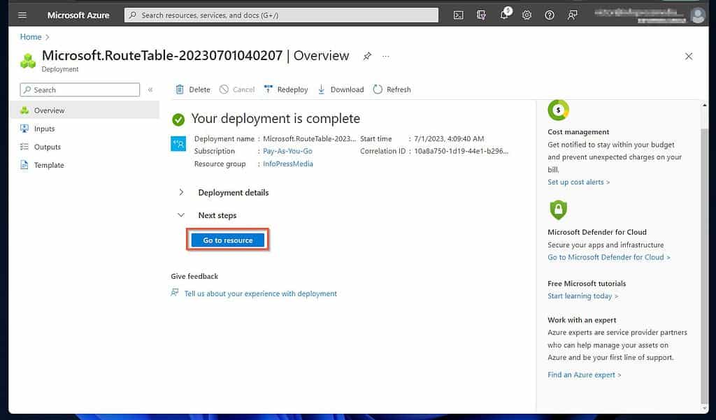Screen dimensions: 716x420
Task: Open the Pay-As-You-Go subscription link
Action: [287, 151]
